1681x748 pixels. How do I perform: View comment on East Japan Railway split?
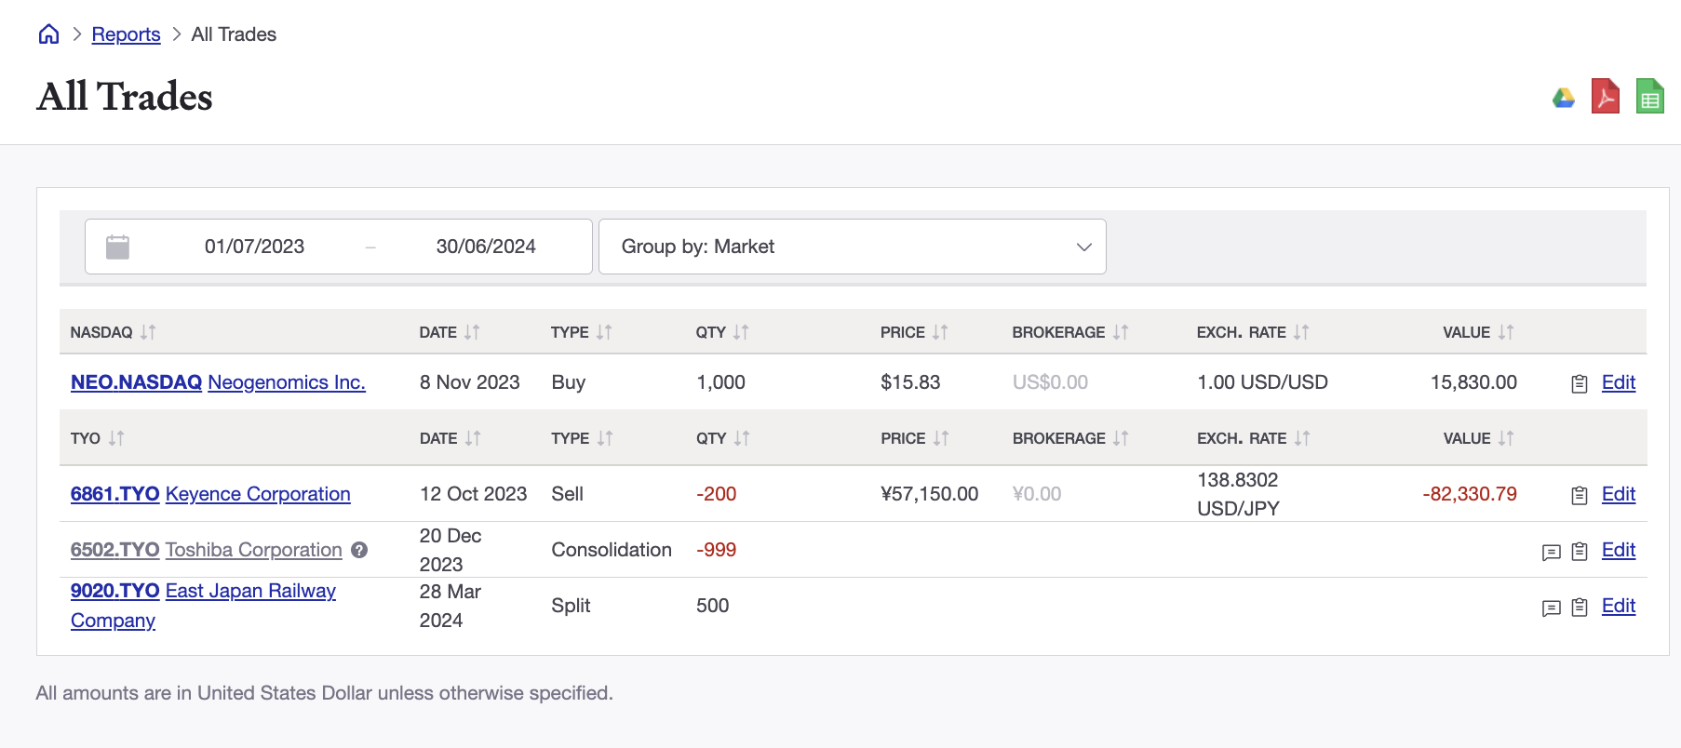tap(1551, 608)
